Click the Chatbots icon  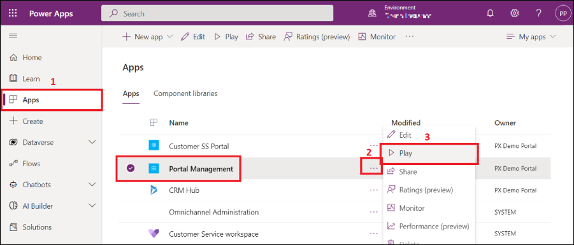pyautogui.click(x=13, y=185)
